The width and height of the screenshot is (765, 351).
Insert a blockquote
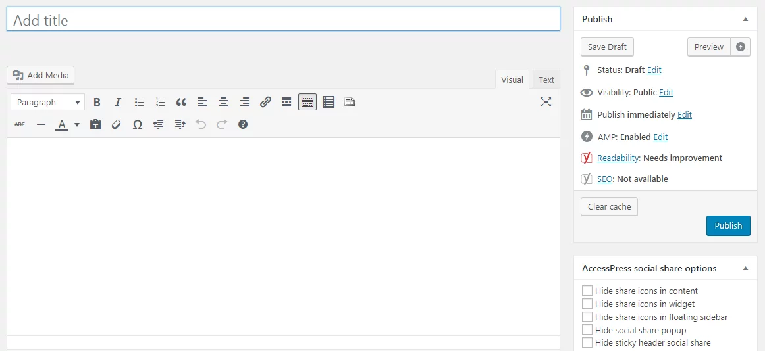pyautogui.click(x=181, y=102)
